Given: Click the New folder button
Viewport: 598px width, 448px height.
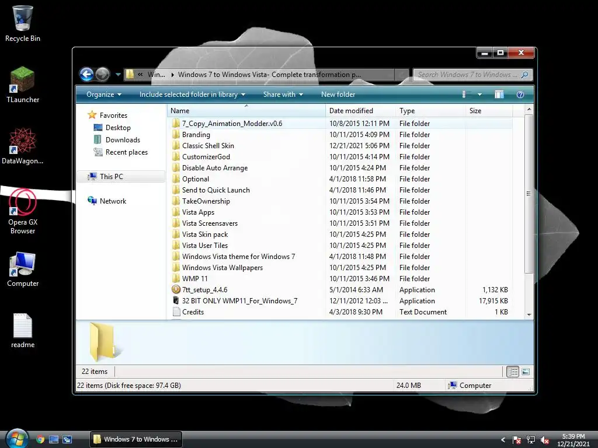Looking at the screenshot, I should tap(338, 94).
